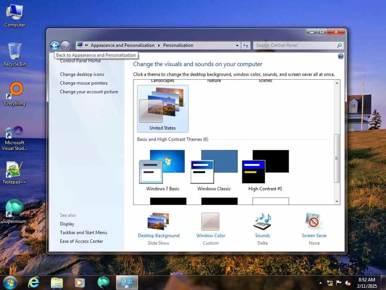Image resolution: width=386 pixels, height=290 pixels.
Task: Refresh the Personalization page
Action: (x=246, y=45)
